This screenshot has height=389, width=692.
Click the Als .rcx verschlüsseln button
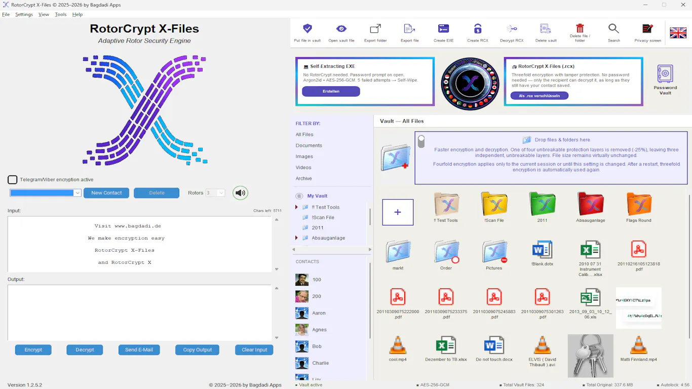(540, 96)
